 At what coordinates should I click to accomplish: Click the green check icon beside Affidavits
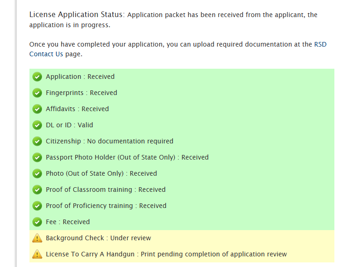[37, 109]
